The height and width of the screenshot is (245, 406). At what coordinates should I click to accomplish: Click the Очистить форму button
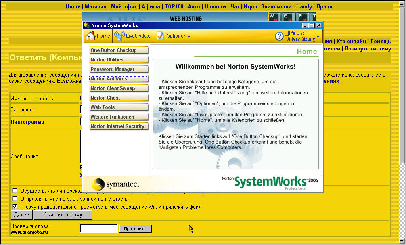[x=63, y=215]
